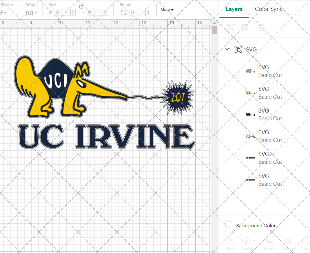310x253 pixels.
Task: Click the Attach icon
Action: pos(269,244)
